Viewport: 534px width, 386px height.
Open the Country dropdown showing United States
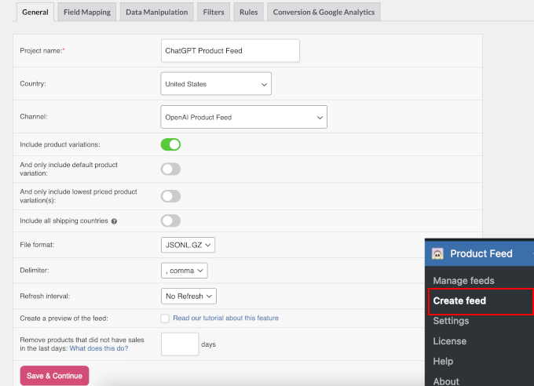coord(216,84)
